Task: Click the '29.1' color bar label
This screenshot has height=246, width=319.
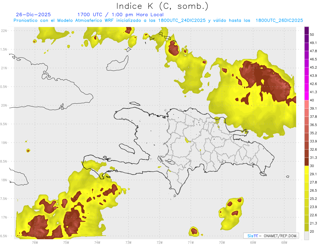Action: 313,174
